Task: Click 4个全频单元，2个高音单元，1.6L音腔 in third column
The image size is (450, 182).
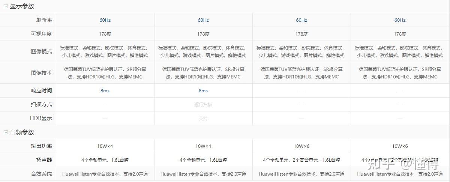Action: 301,160
